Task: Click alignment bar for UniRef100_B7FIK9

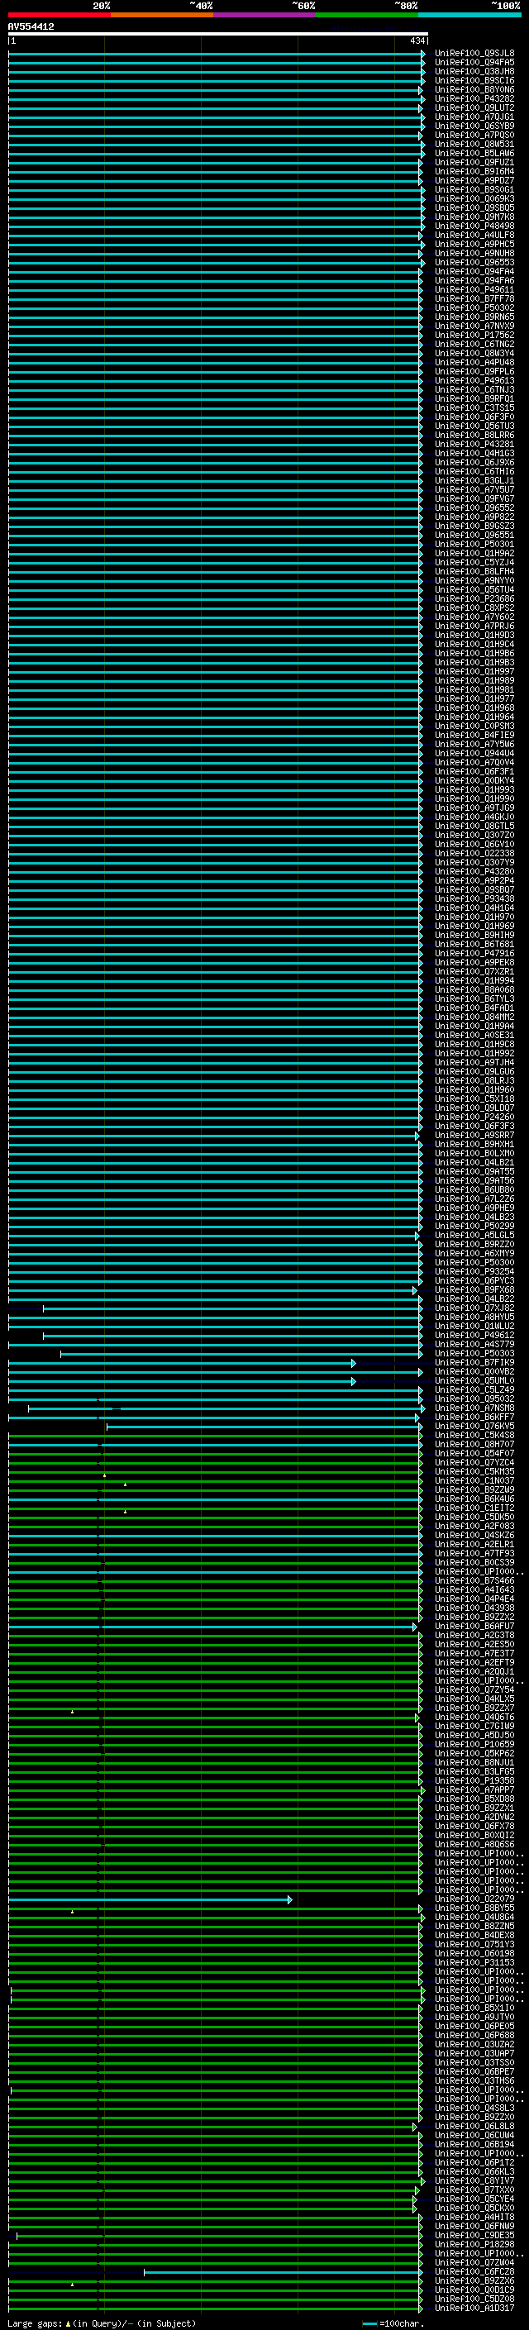Action: tap(182, 1363)
